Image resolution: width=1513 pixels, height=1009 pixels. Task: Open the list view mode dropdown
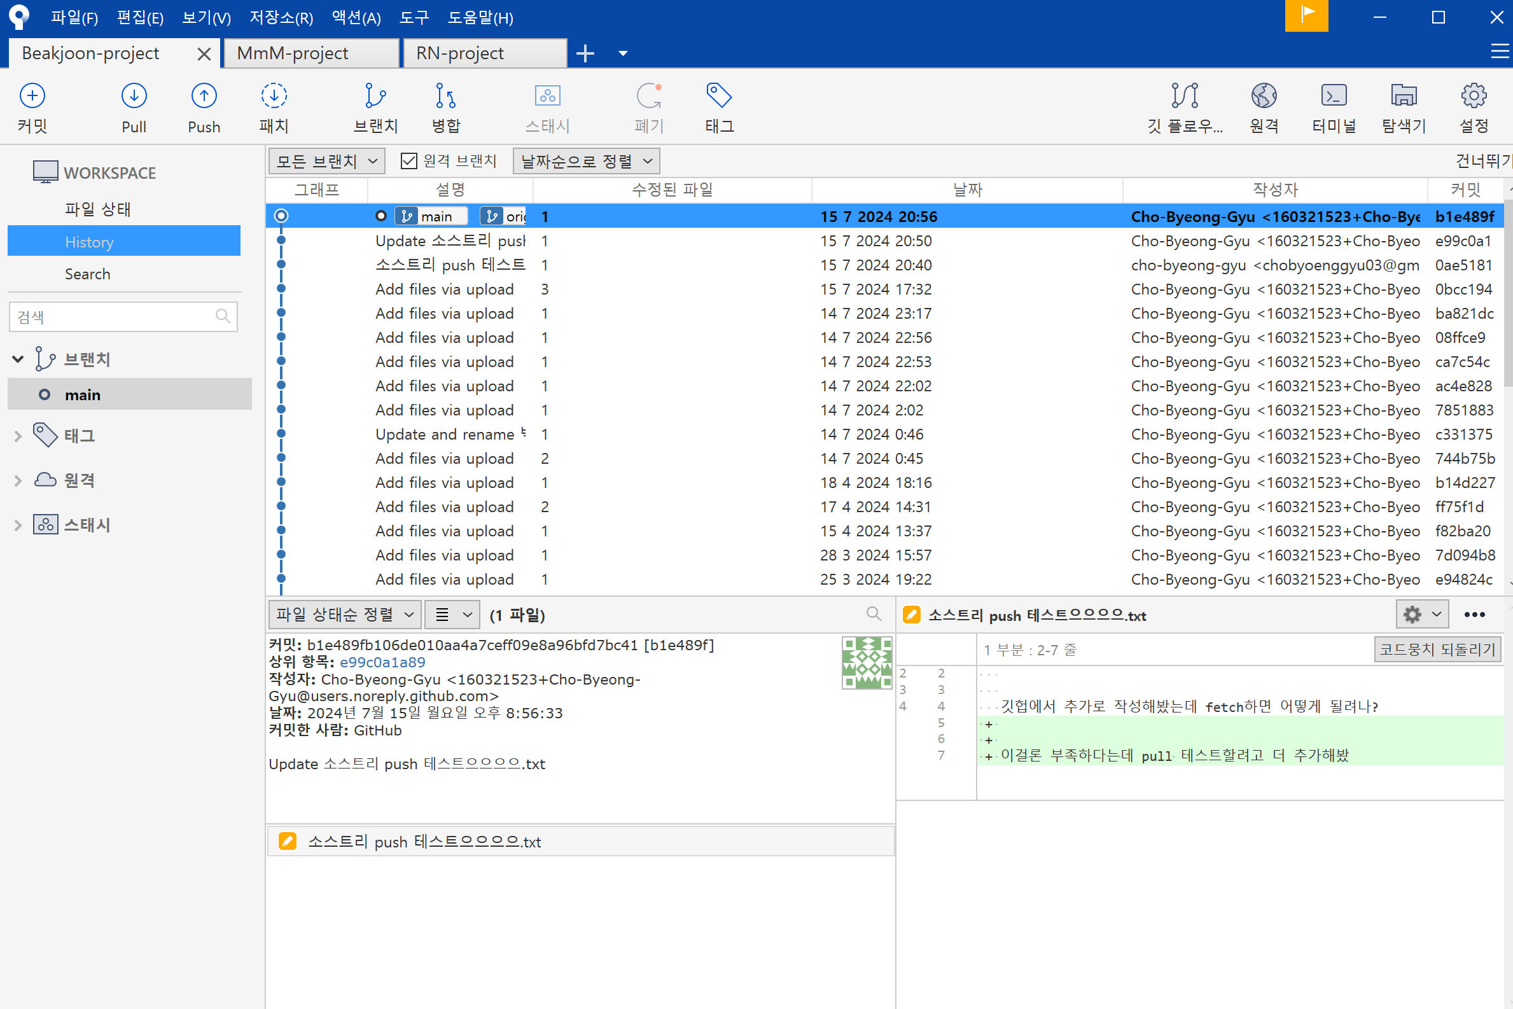tap(452, 615)
